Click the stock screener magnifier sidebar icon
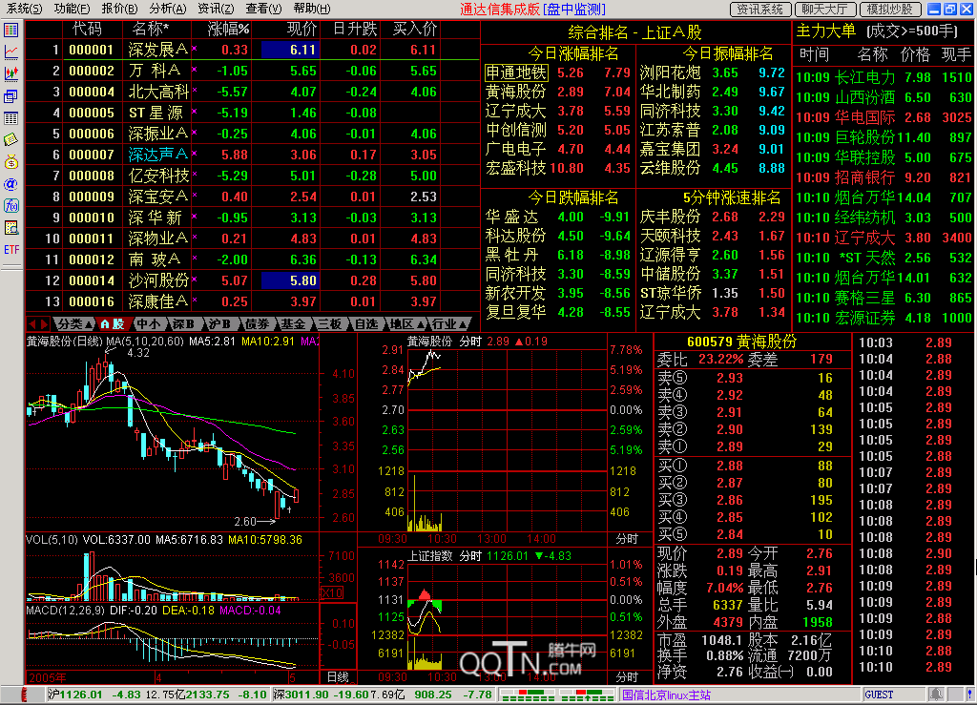Image resolution: width=977 pixels, height=705 pixels. [x=11, y=228]
